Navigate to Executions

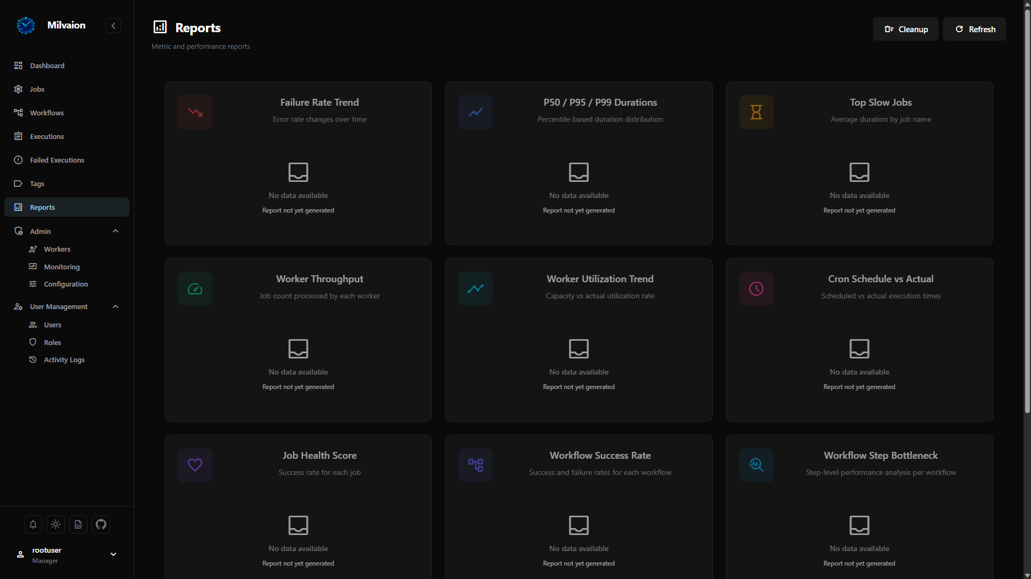(x=67, y=136)
